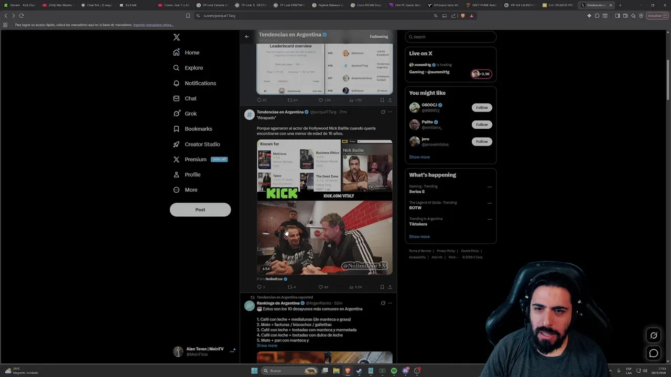Follow 0800CJ
671x377 pixels.
click(x=482, y=107)
